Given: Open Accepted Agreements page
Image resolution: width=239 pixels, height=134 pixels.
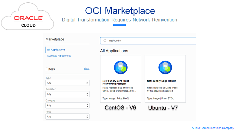Looking at the screenshot, I should 59,56.
